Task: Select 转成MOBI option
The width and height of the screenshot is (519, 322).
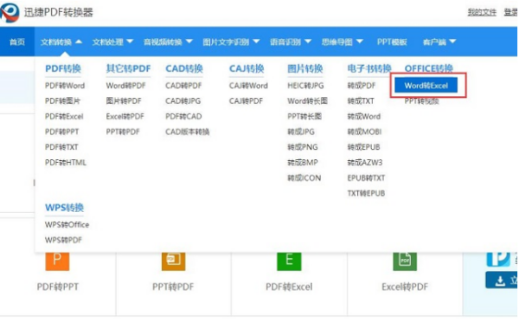Action: click(x=364, y=132)
